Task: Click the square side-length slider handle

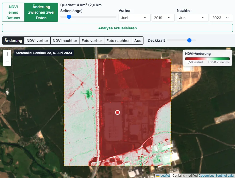Action: pyautogui.click(x=69, y=17)
